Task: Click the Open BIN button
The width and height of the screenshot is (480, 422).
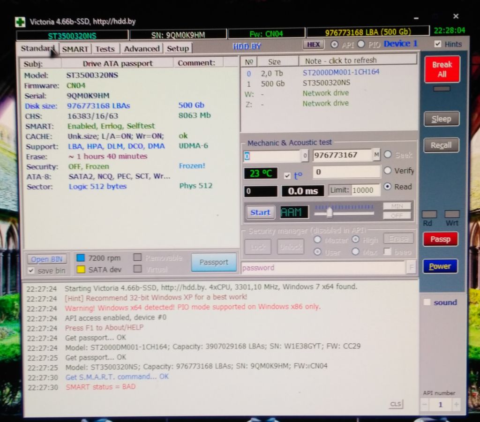Action: 47,259
